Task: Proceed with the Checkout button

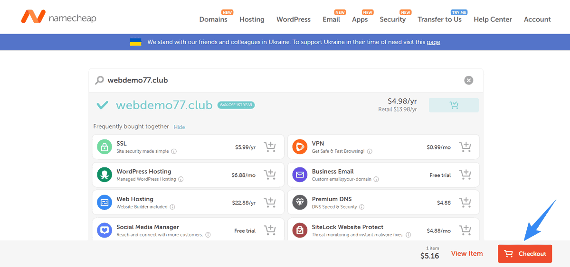Action: pyautogui.click(x=525, y=254)
